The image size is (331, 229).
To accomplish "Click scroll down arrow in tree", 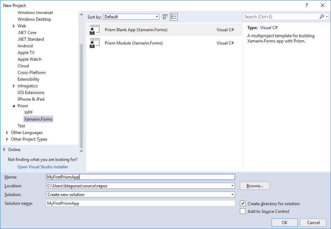I will [81, 151].
